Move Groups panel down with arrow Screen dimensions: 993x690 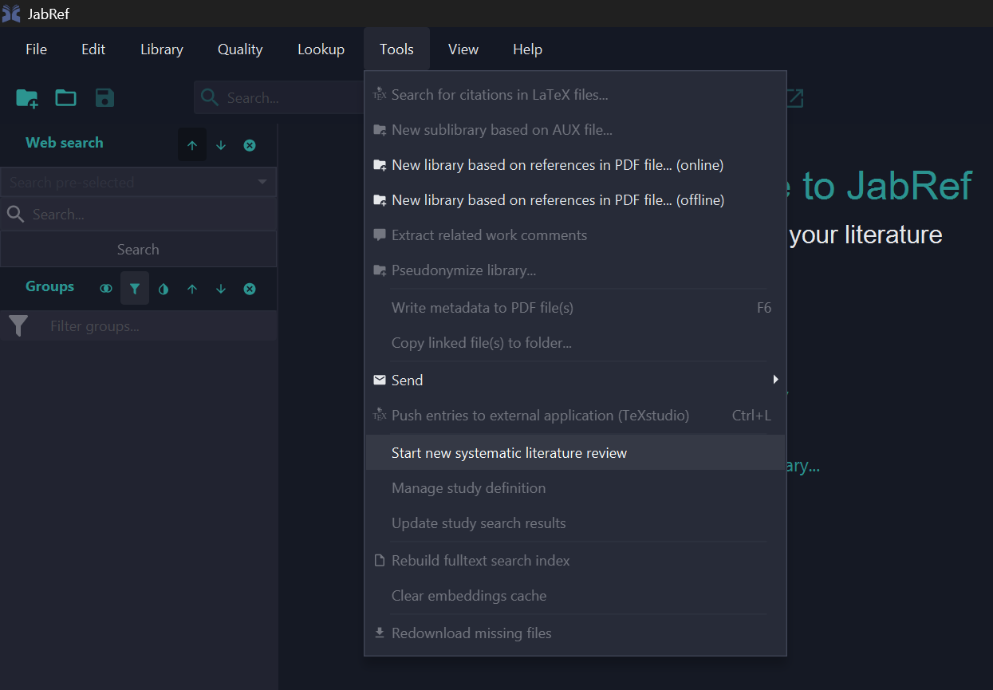click(221, 289)
